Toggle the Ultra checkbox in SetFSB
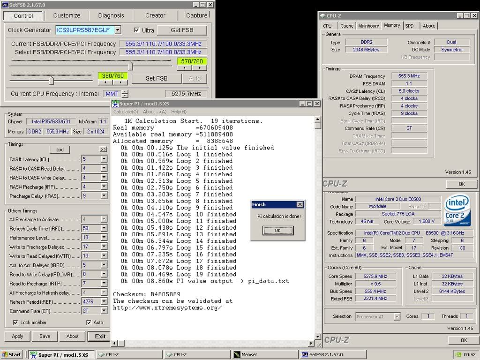The image size is (480, 360). tap(137, 30)
